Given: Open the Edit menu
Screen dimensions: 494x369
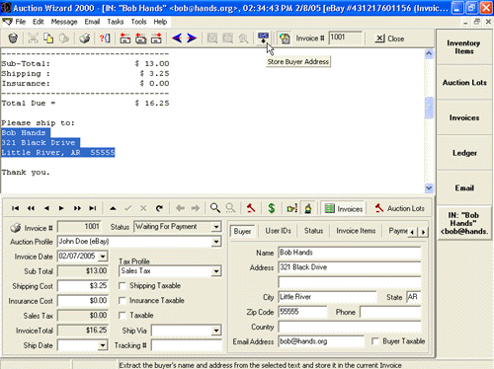Looking at the screenshot, I should click(39, 22).
